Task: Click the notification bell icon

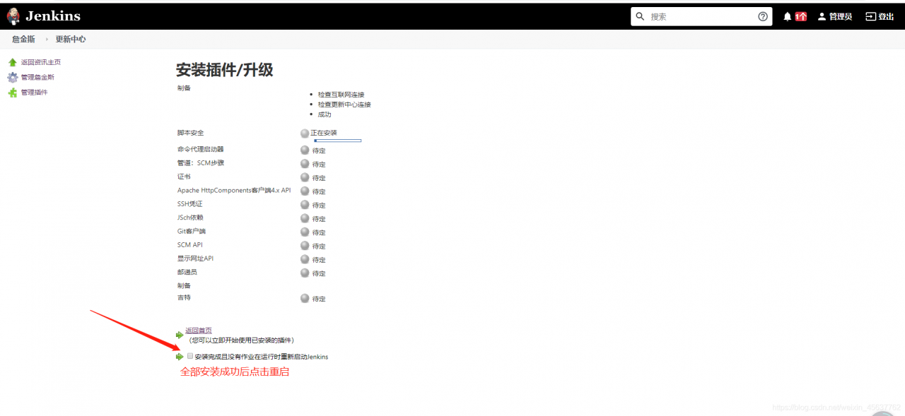Action: (x=787, y=16)
